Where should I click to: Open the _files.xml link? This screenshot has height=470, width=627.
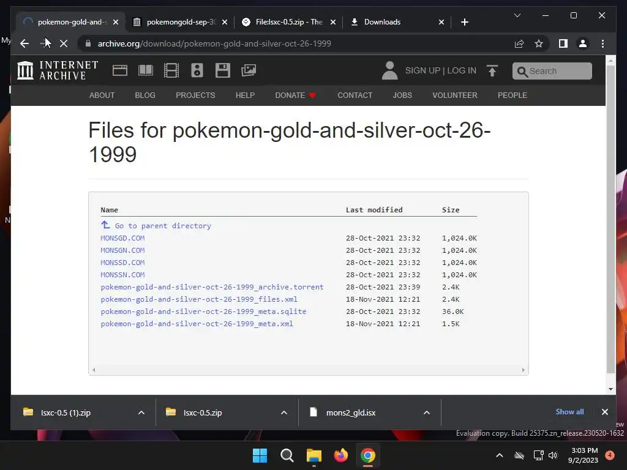pyautogui.click(x=199, y=299)
